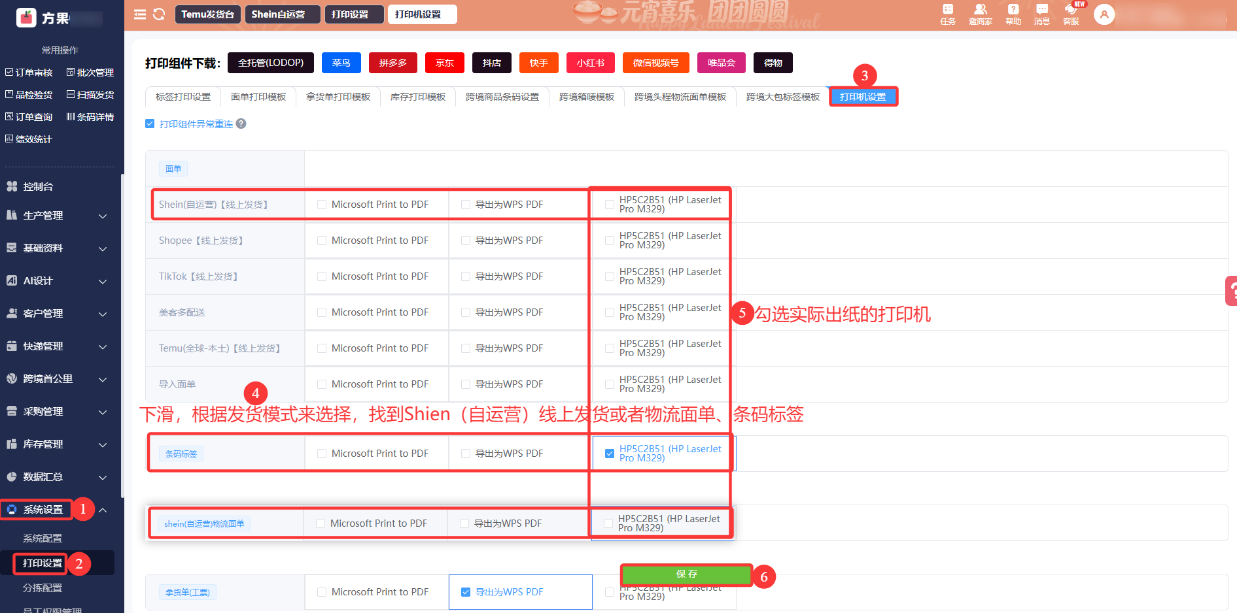Select the 打印机设置 sub-tab
The width and height of the screenshot is (1237, 613).
point(863,97)
